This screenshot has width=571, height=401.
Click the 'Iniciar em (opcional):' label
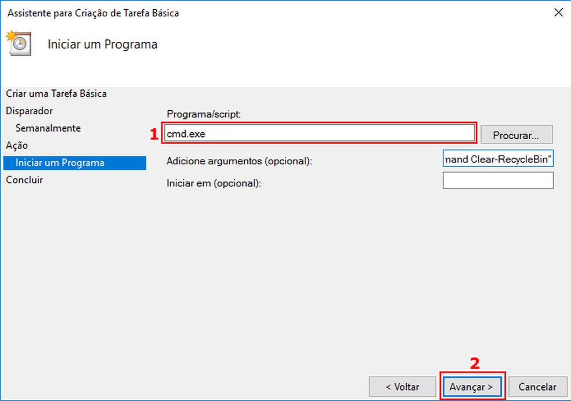pyautogui.click(x=214, y=183)
